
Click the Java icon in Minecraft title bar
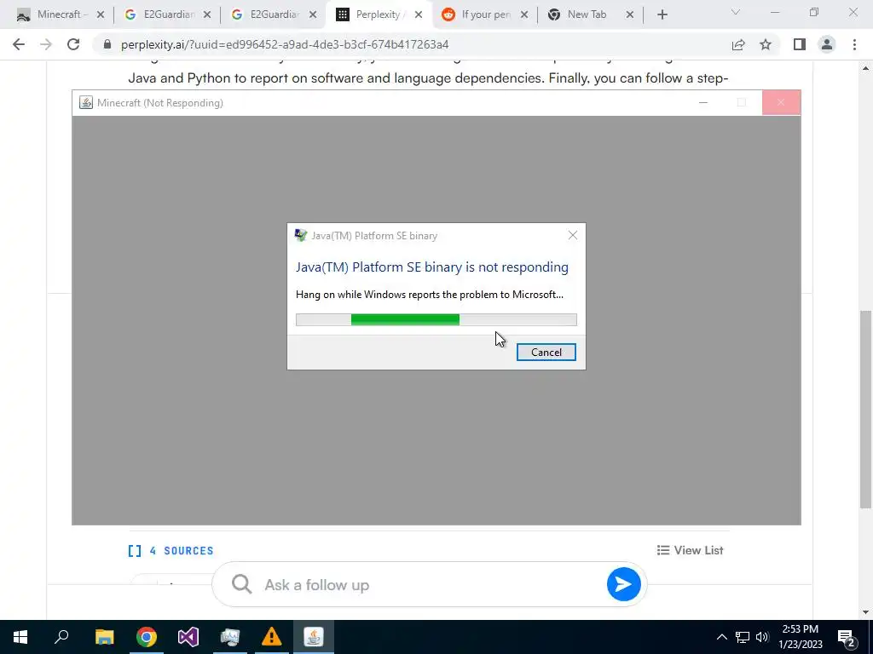click(x=86, y=102)
